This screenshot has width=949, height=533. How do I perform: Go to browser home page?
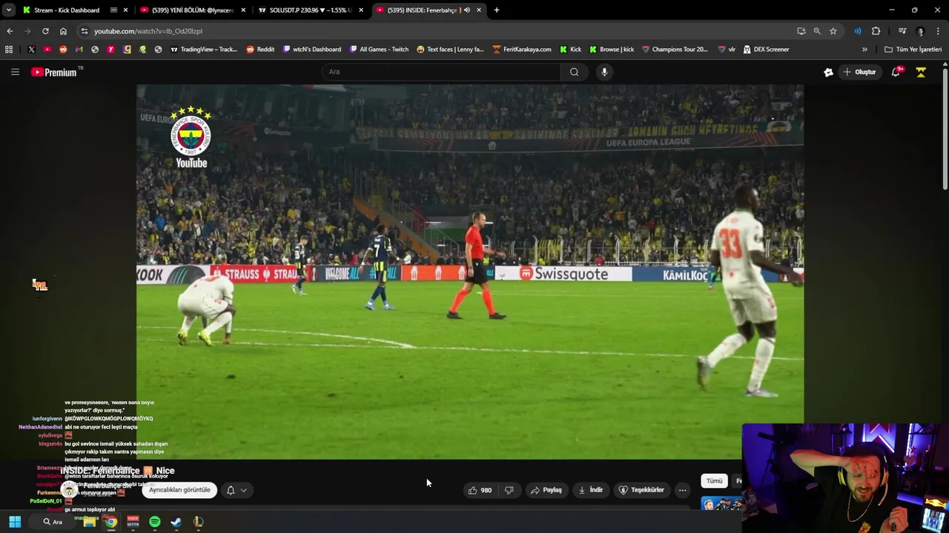(63, 31)
